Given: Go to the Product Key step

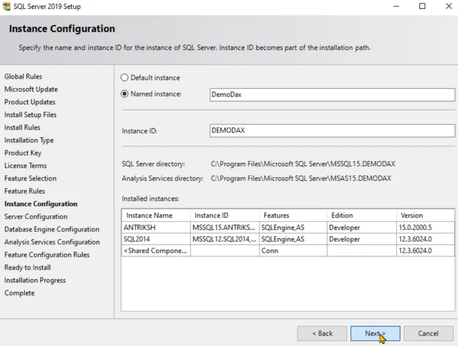Looking at the screenshot, I should coord(23,153).
